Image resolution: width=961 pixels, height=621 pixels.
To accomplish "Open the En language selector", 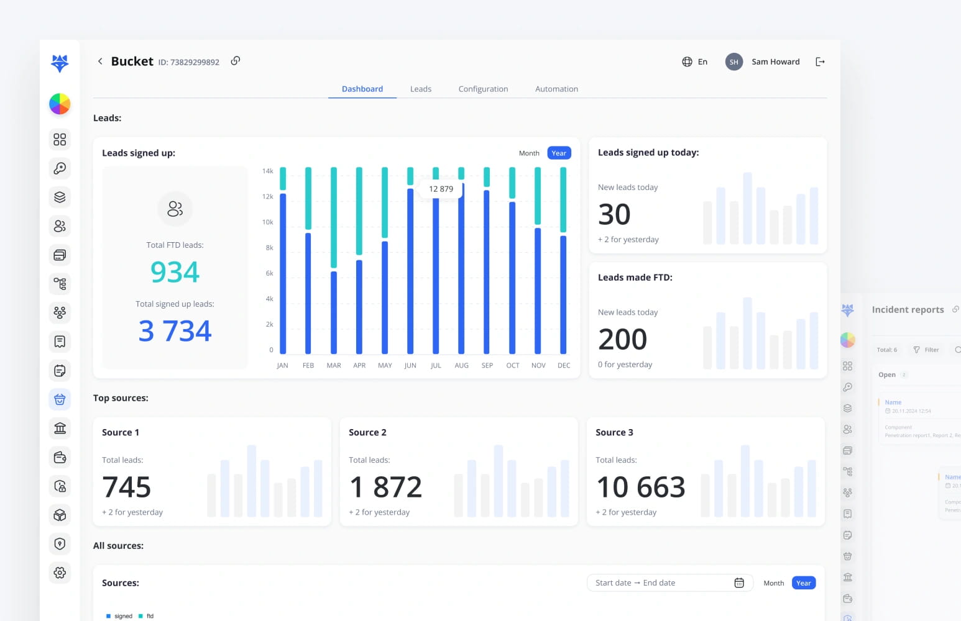I will coord(695,61).
